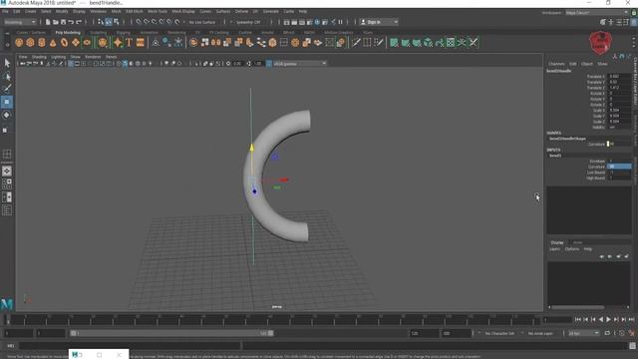Open the Sign In dropdown

pyautogui.click(x=379, y=22)
